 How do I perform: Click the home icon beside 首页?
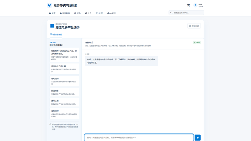(x=50, y=13)
